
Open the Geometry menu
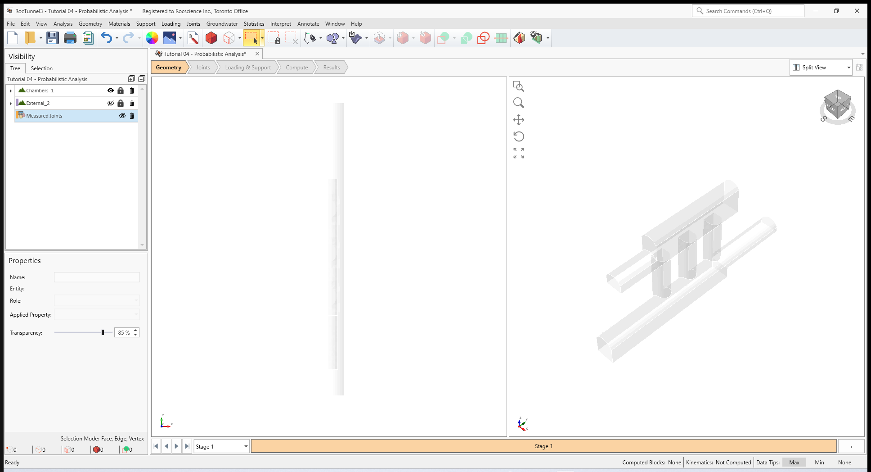pos(90,24)
